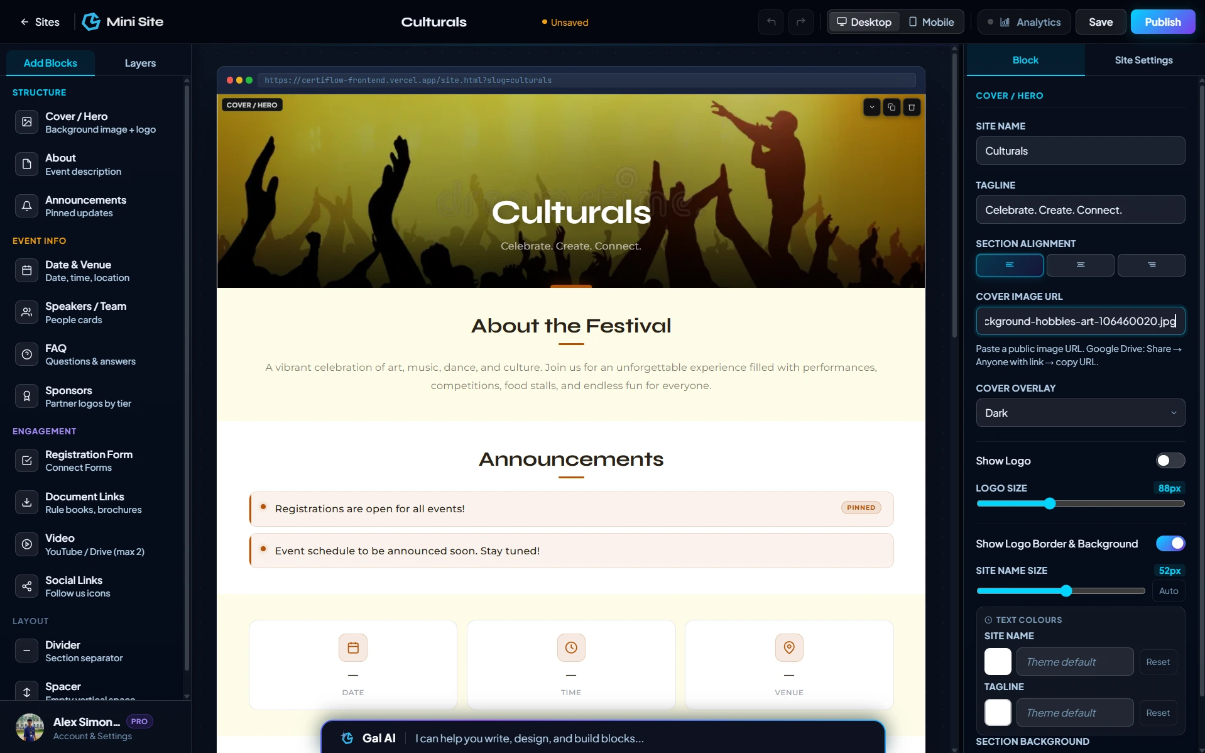
Task: Add an About block
Action: click(x=94, y=164)
